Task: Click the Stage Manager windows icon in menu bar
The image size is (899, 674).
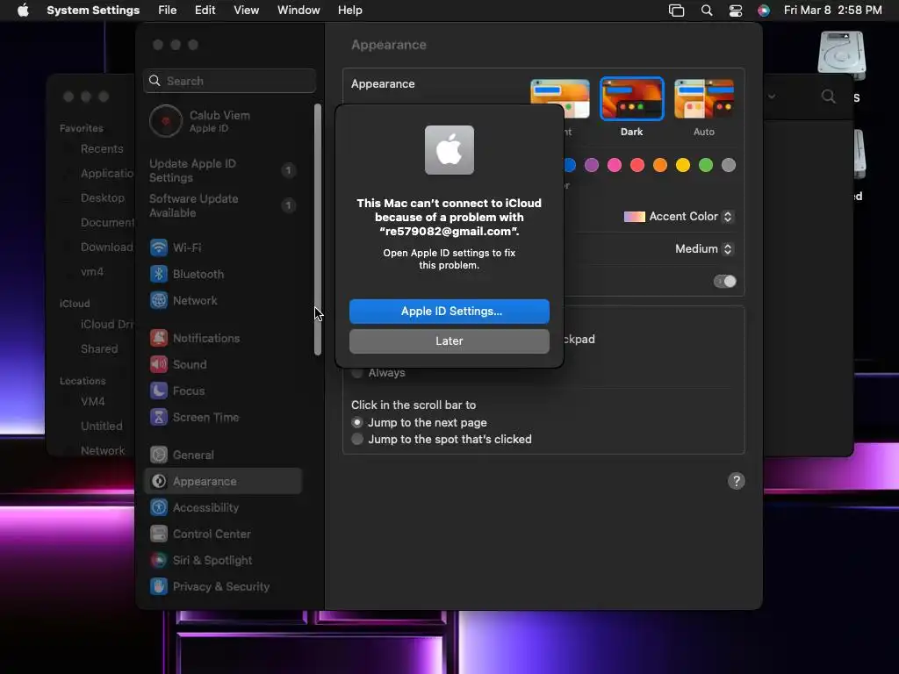Action: point(677,11)
